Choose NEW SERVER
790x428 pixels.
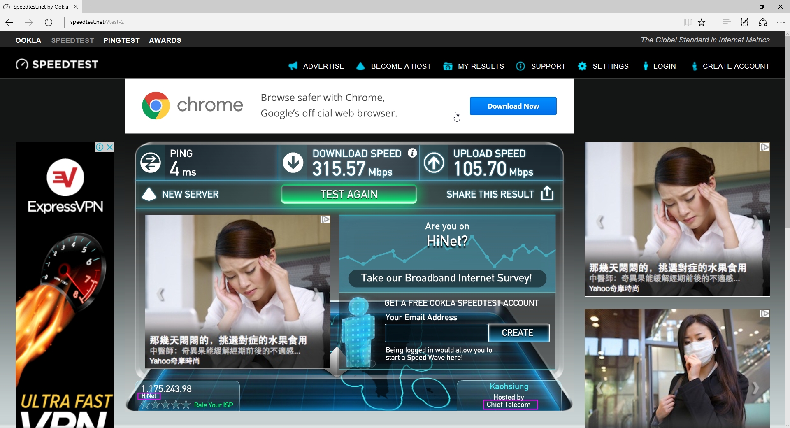(x=180, y=194)
